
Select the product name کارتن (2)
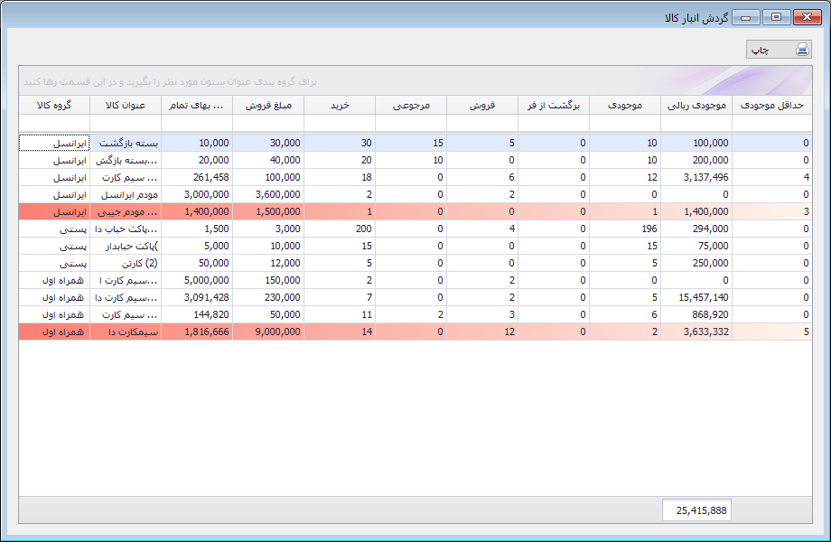pyautogui.click(x=126, y=263)
